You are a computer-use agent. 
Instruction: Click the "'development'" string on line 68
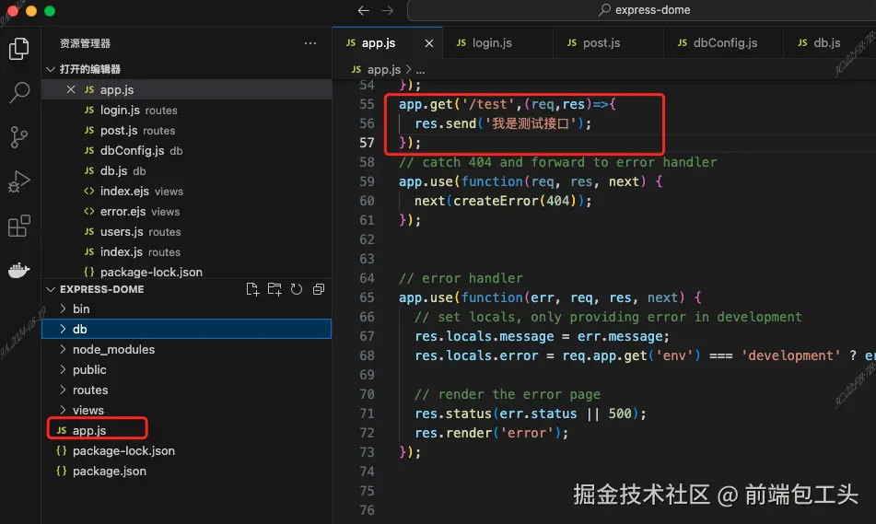[790, 355]
